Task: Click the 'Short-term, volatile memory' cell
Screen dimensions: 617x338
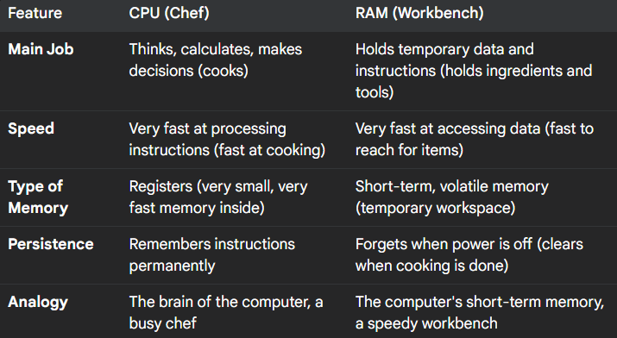Action: pos(451,197)
